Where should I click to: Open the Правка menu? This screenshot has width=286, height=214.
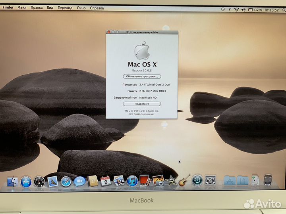pyautogui.click(x=37, y=8)
